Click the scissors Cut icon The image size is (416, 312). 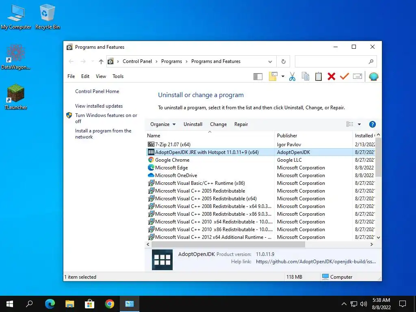292,76
